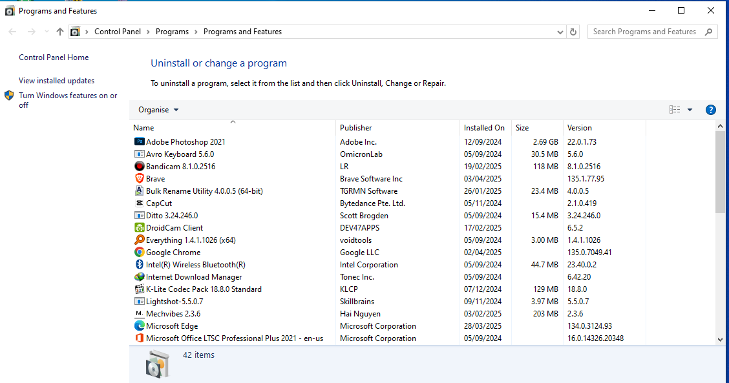The image size is (729, 383).
Task: Click the Internet Download Manager icon
Action: coord(139,277)
